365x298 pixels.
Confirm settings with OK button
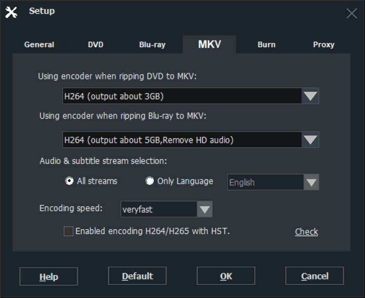coord(226,276)
